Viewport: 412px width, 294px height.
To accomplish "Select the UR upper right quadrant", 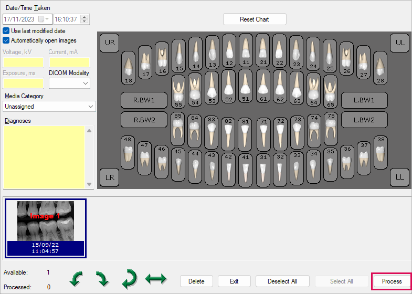I will click(x=110, y=43).
